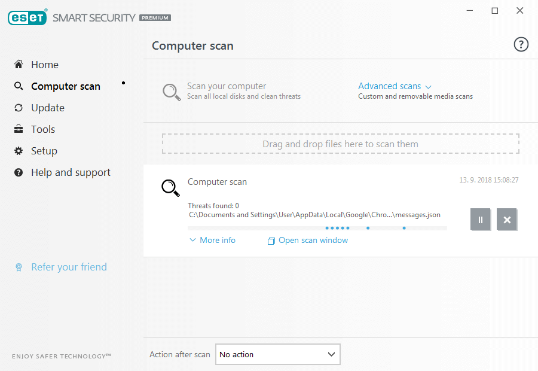Go to Help and support section

[x=70, y=172]
